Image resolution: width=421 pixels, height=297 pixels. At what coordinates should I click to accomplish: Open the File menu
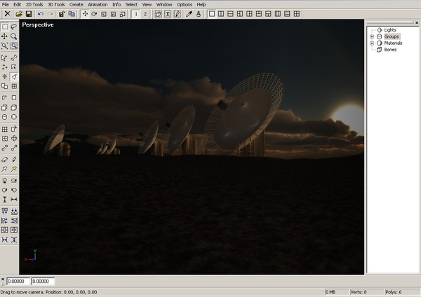coord(6,5)
